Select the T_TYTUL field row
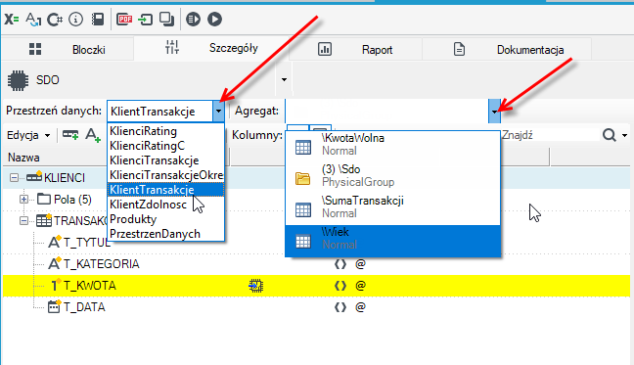Image resolution: width=634 pixels, height=365 pixels. tap(316, 243)
